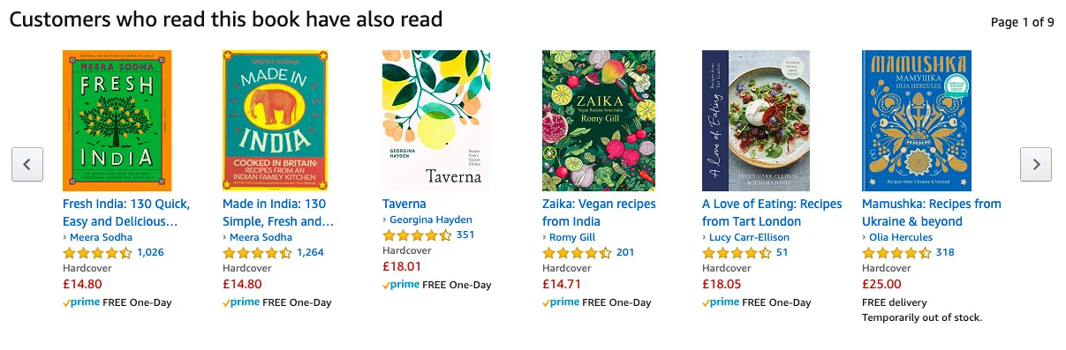The height and width of the screenshot is (350, 1066).
Task: Visit author Romy Gill's page
Action: [x=572, y=237]
